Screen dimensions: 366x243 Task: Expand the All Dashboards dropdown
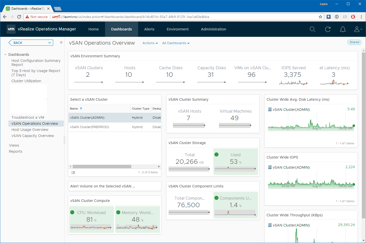tap(176, 43)
